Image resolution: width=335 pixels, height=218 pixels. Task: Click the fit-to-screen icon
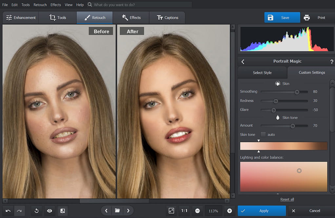click(x=171, y=211)
